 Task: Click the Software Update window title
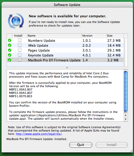[x=67, y=5]
